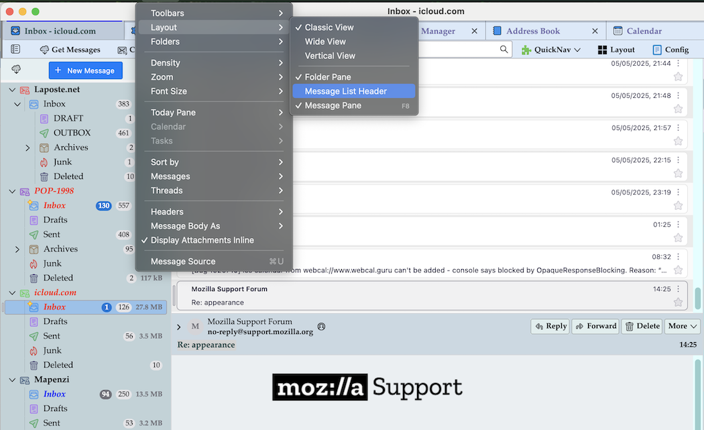
Task: Open the Sort by submenu
Action: pyautogui.click(x=214, y=162)
